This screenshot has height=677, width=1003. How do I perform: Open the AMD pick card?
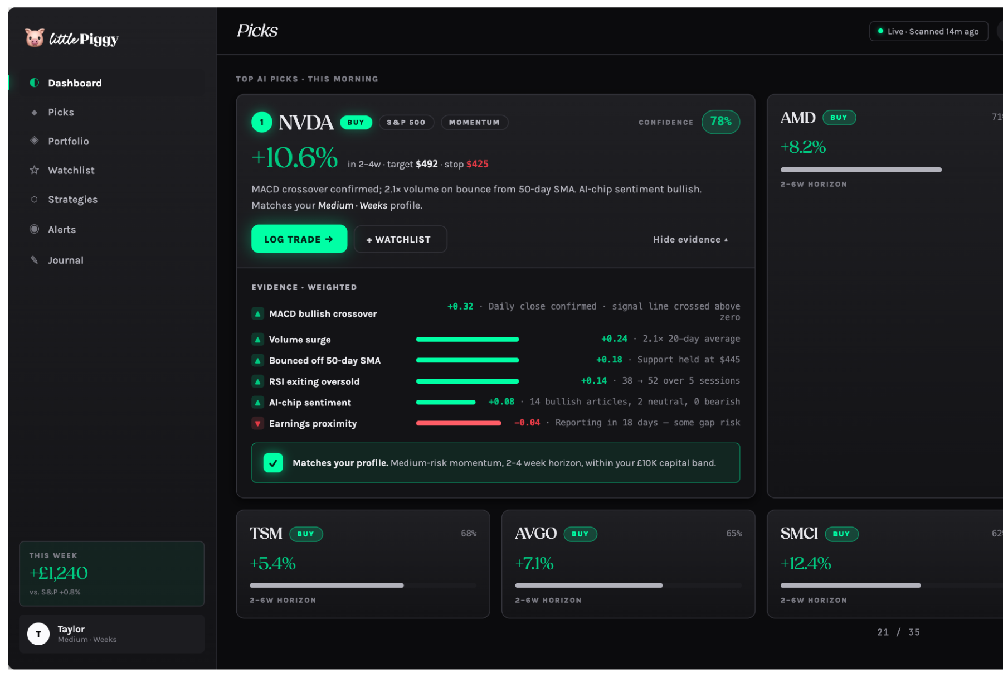(885, 296)
